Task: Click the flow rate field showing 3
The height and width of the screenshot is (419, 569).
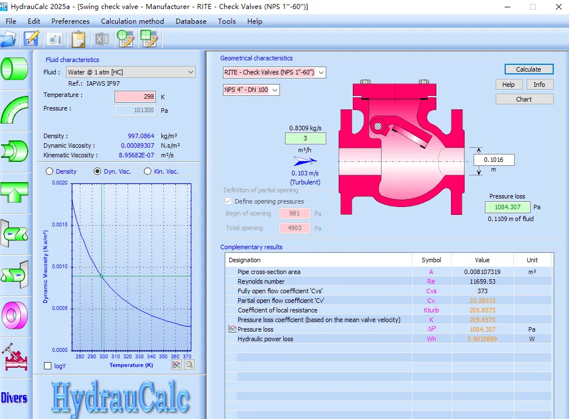Action: 305,138
